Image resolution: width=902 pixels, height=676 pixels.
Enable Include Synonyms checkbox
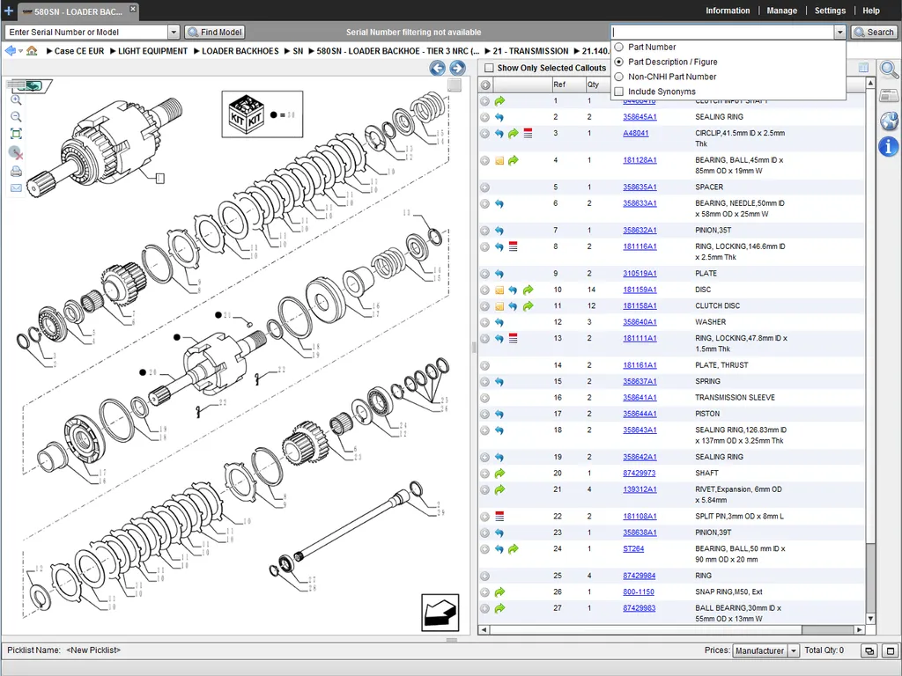(619, 92)
